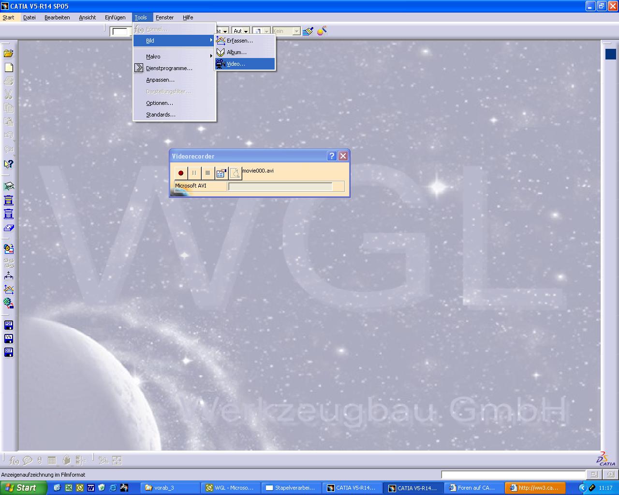Click the globe with gear icon
The width and height of the screenshot is (619, 495).
click(9, 303)
